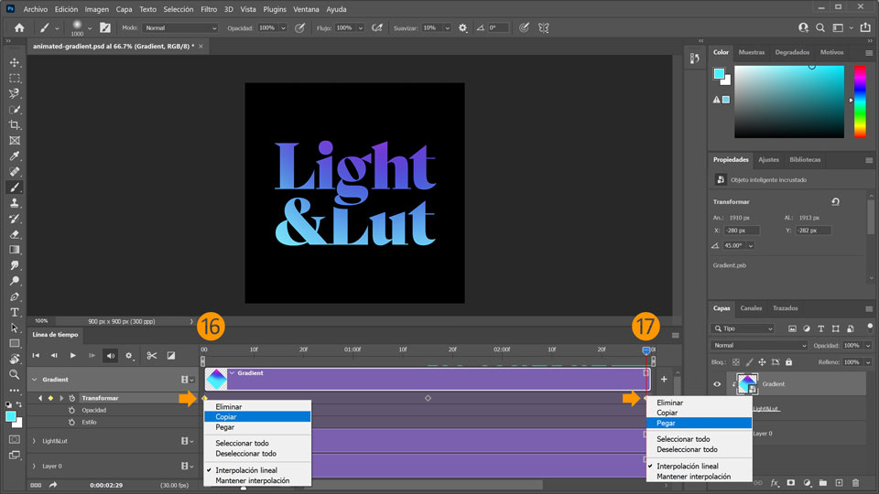Select the Crop tool
Screen dimensions: 879x494
(15, 124)
